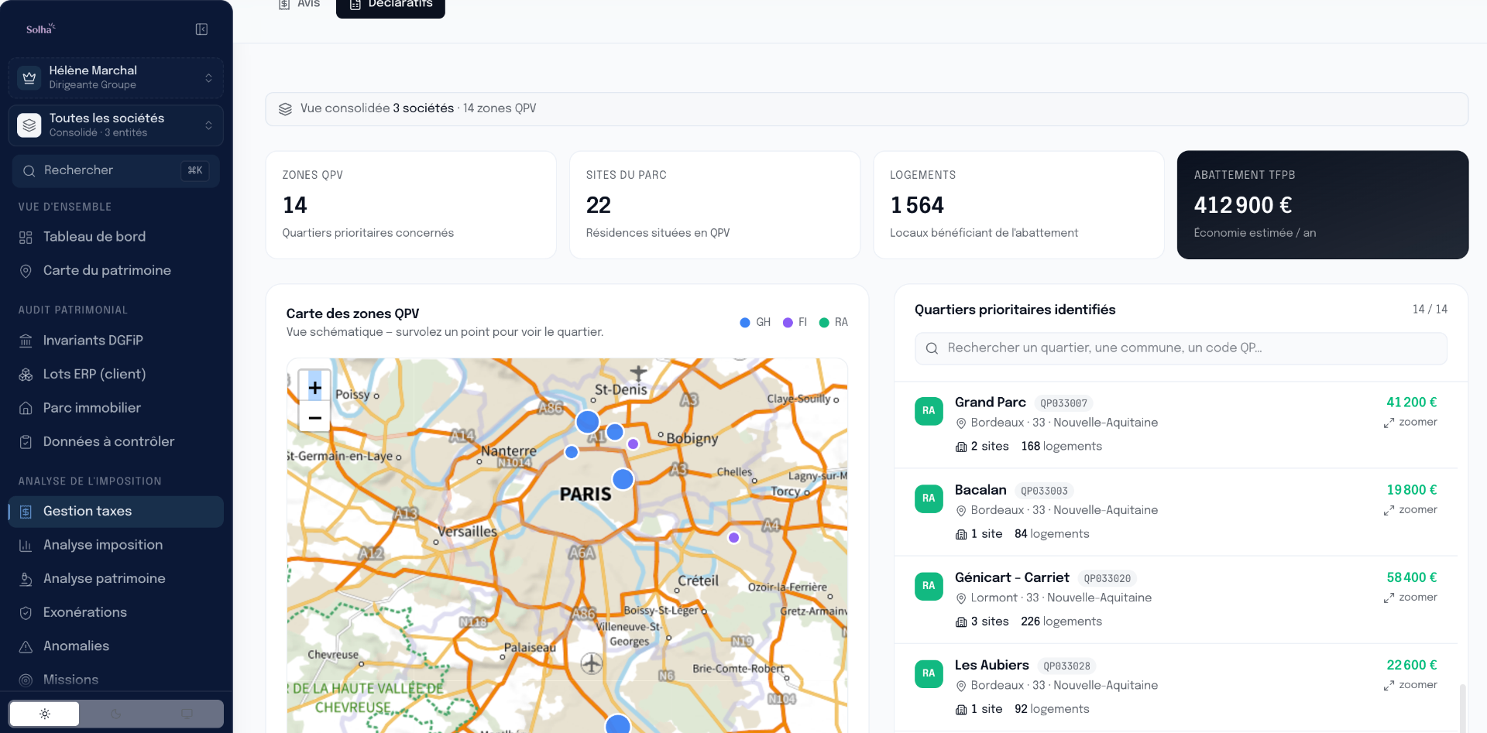Click zoomer link for Grand Parc
1487x733 pixels.
pos(1410,423)
